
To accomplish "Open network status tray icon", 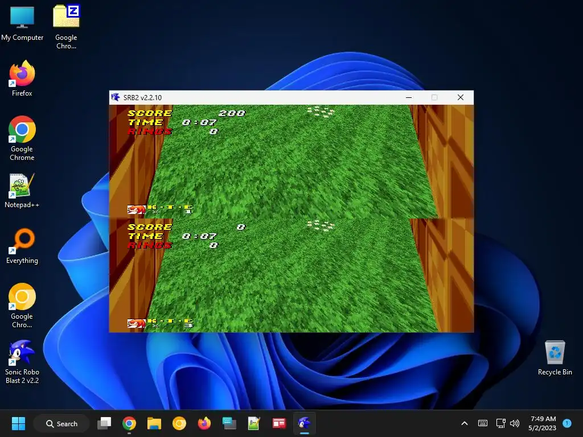I will pos(500,423).
